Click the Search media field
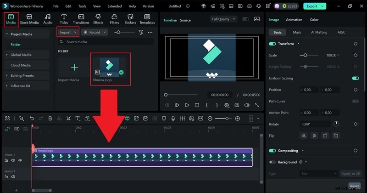367x193 pixels. [106, 42]
